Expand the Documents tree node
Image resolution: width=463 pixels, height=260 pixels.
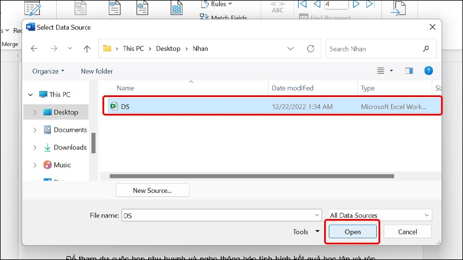(35, 130)
